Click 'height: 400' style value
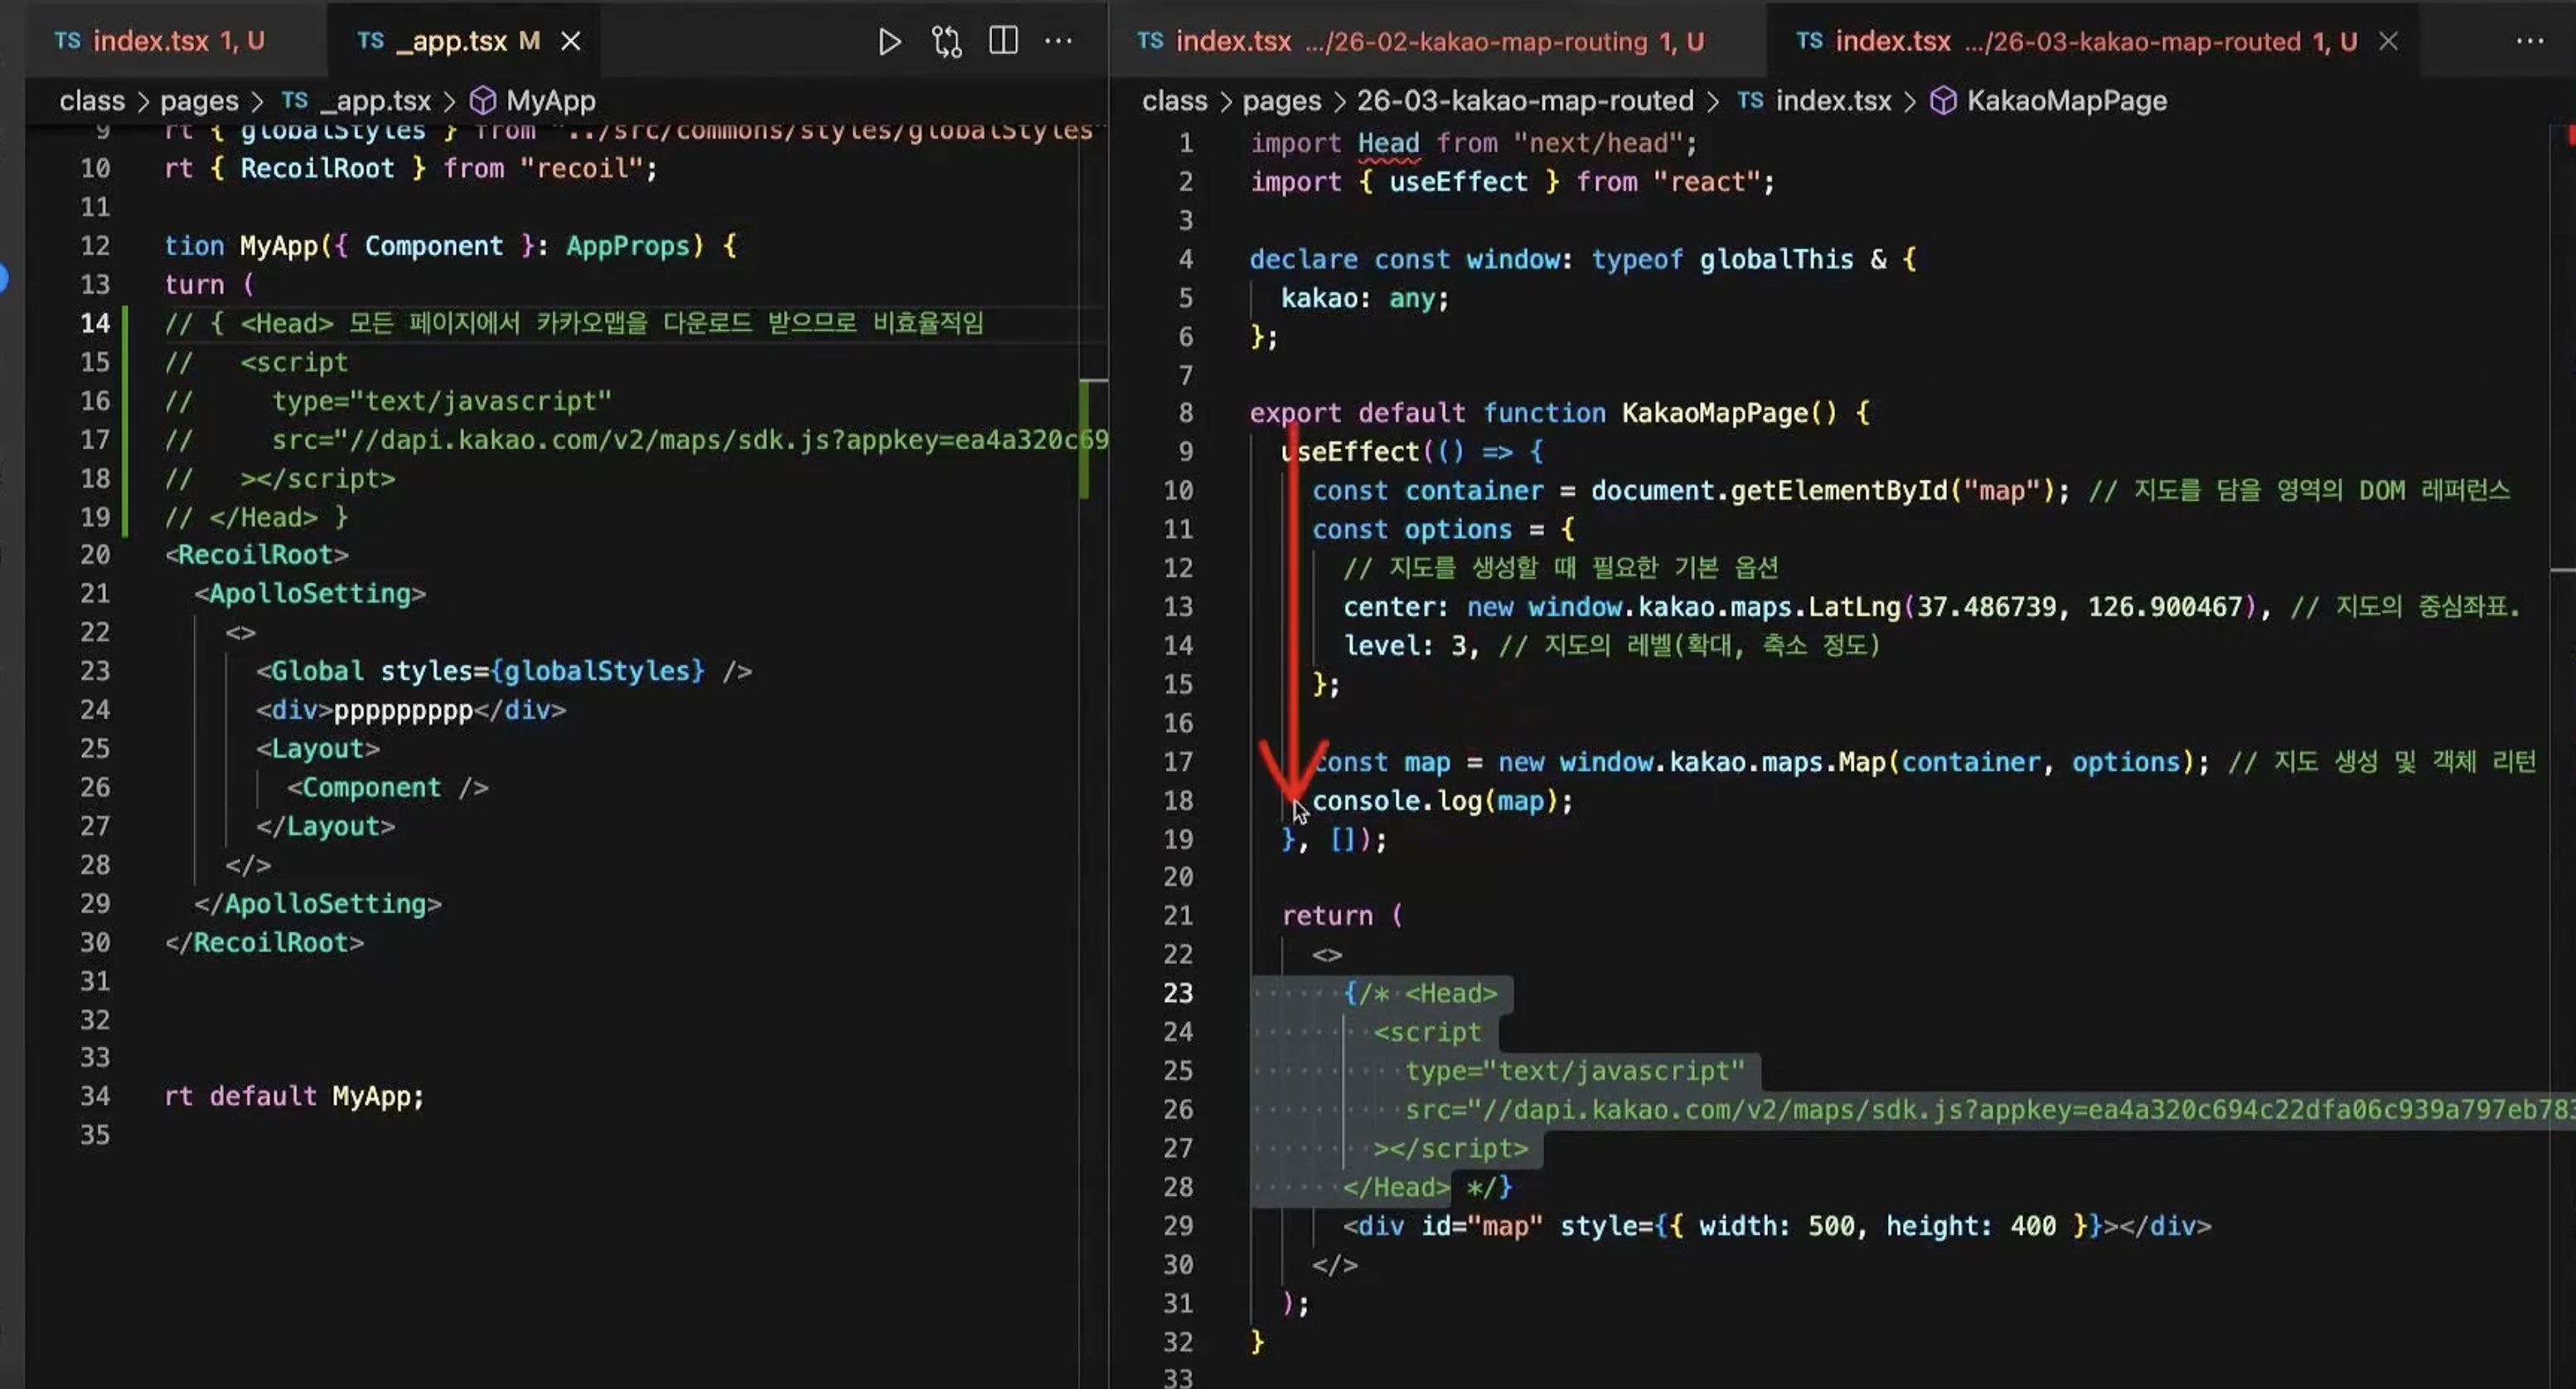This screenshot has height=1389, width=2576. (1970, 1227)
